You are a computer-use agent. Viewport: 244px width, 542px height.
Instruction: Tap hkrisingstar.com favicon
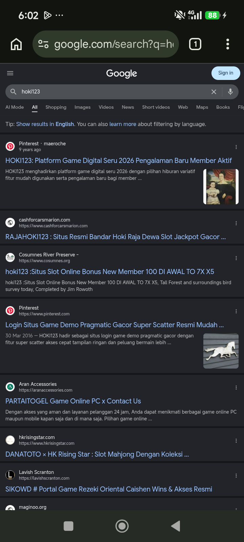pos(10,440)
